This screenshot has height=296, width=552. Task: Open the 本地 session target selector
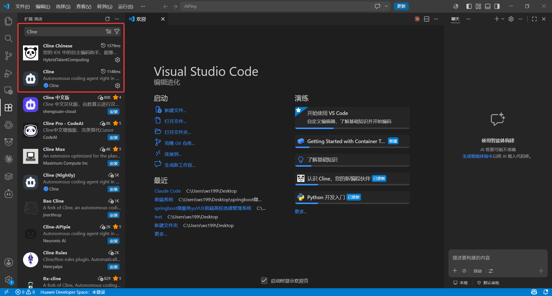pos(461,283)
